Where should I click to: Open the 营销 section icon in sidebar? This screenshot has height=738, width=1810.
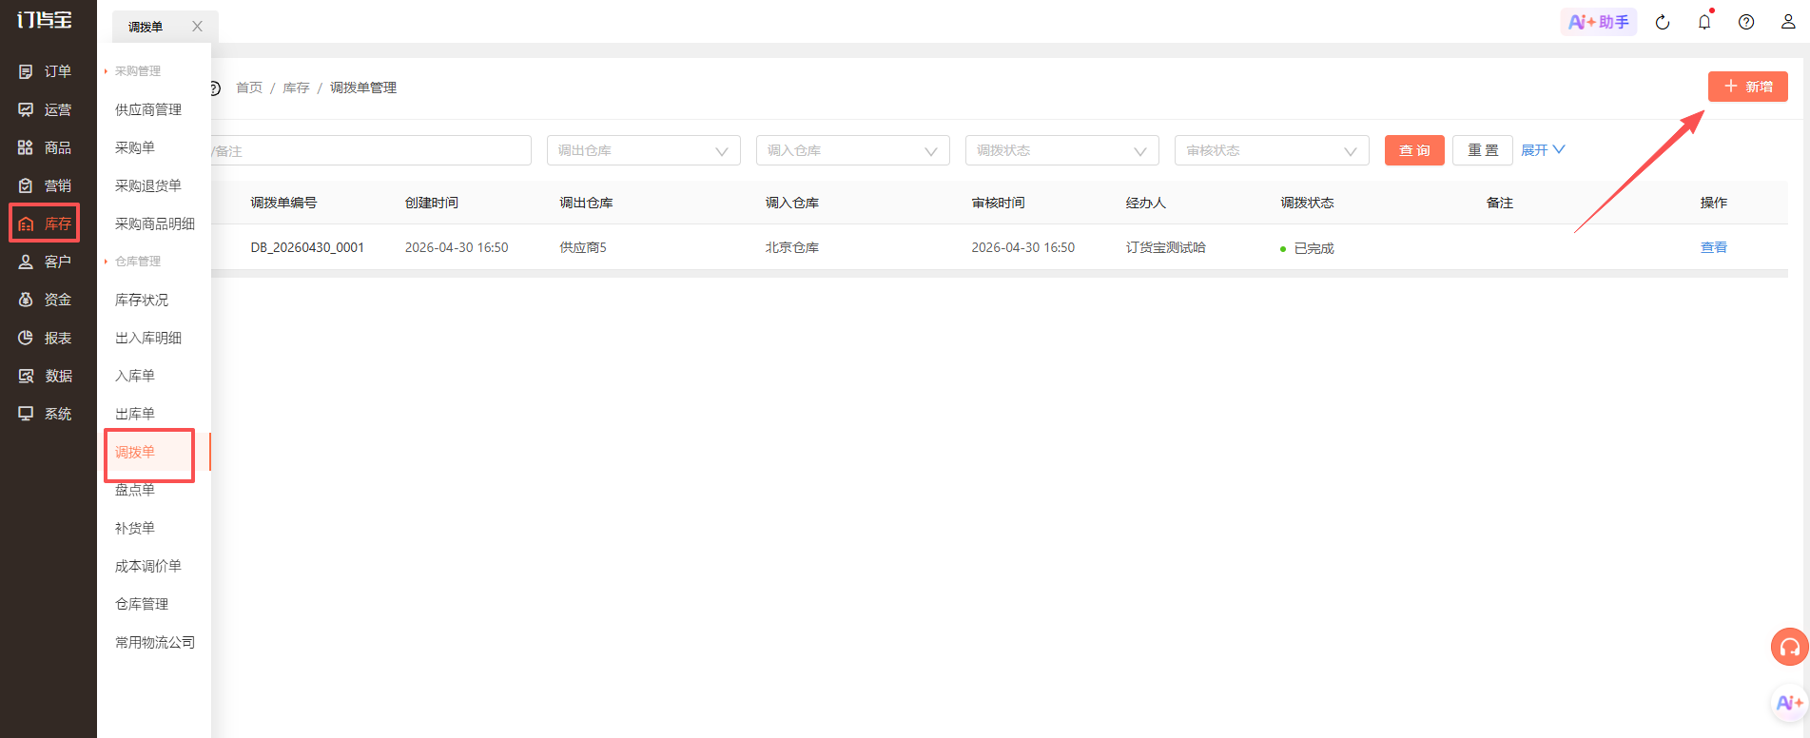tap(26, 185)
